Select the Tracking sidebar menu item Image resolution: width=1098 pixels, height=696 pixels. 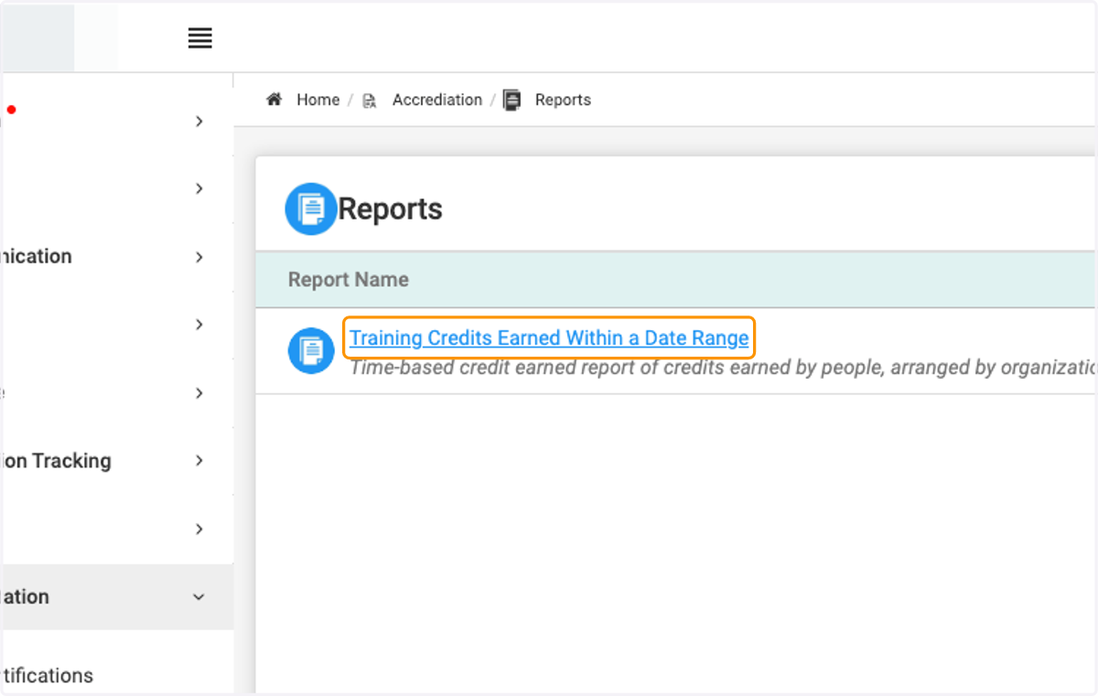(56, 461)
